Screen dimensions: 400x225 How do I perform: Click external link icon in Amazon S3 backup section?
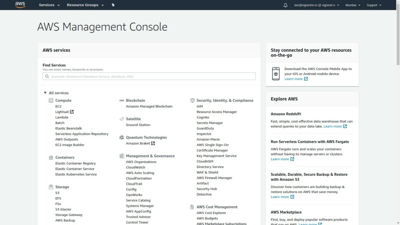tap(292, 197)
